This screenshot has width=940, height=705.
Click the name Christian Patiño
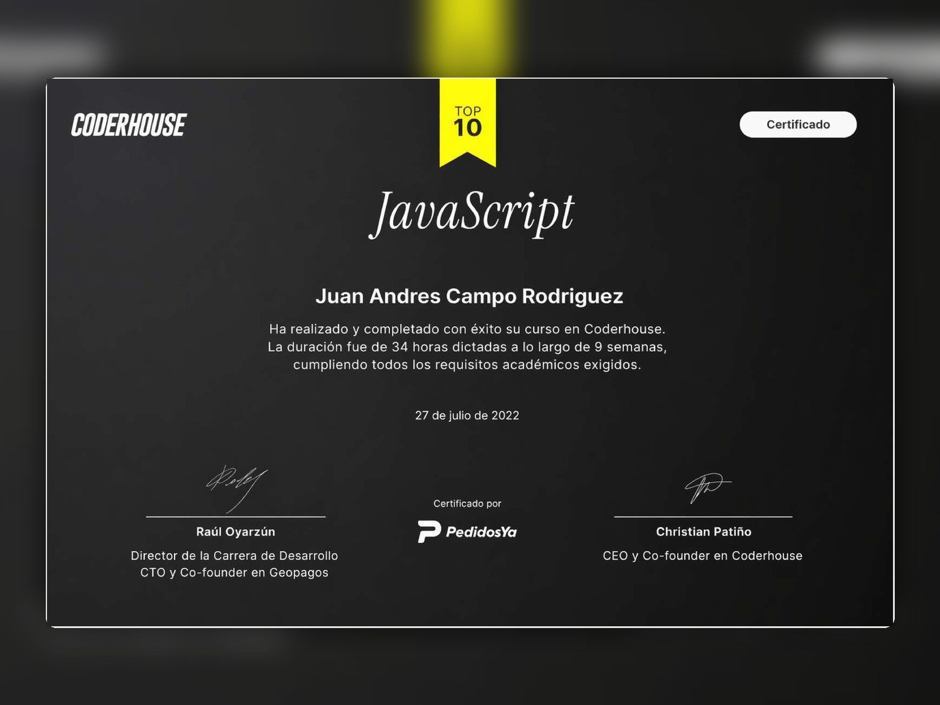pos(704,532)
